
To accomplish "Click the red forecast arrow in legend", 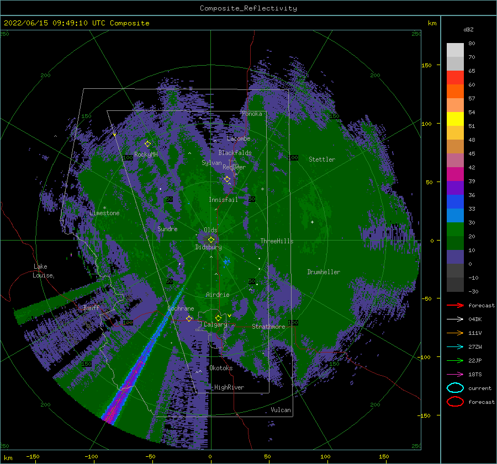I will pyautogui.click(x=455, y=305).
